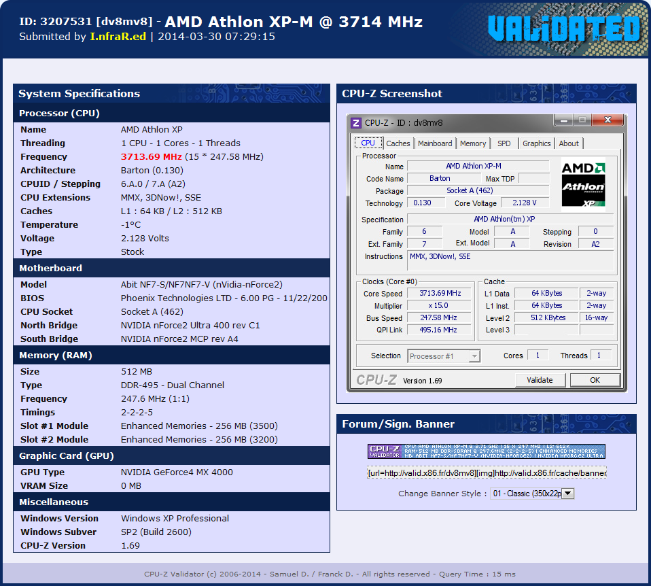Screen dimensions: 651x586
Task: Click the AMD Athlon XP processor logo
Action: coord(583,185)
